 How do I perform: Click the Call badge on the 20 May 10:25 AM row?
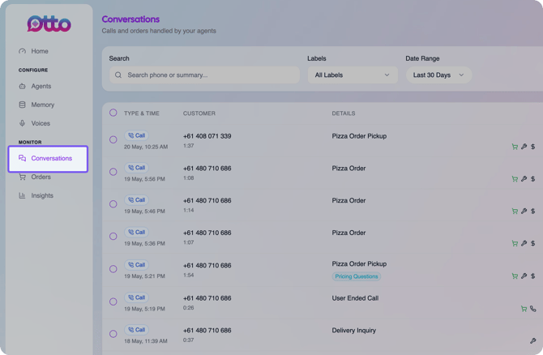136,135
